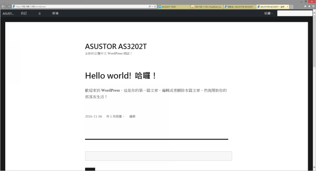Click the search magnifier icon in address bar

pos(150,7)
